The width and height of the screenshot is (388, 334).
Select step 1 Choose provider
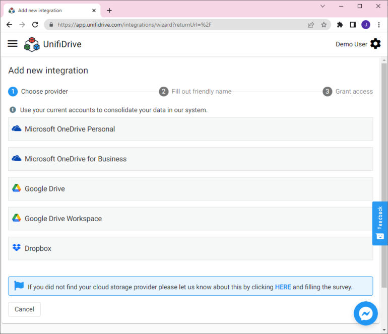click(x=38, y=92)
